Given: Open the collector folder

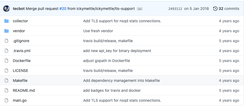Looking at the screenshot, I should pos(20,21).
